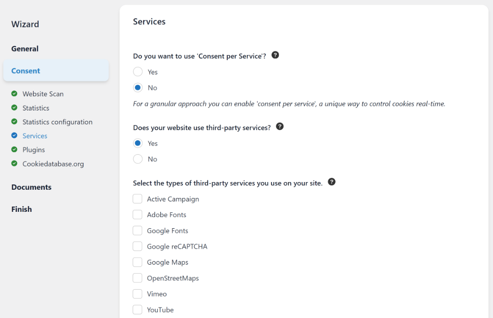
Task: Enable 'Yes' for Consent per Service
Action: 137,72
